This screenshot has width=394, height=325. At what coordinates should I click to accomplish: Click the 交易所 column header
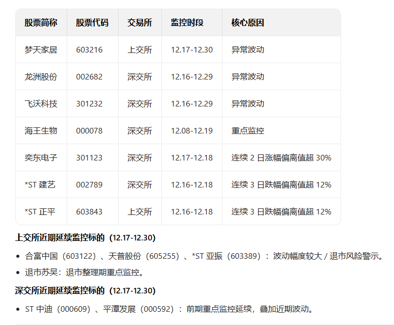(139, 22)
